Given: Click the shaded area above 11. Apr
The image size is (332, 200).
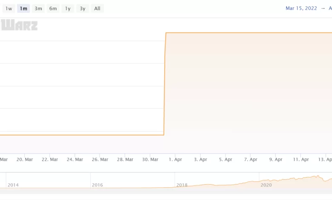Looking at the screenshot, I should (x=301, y=94).
